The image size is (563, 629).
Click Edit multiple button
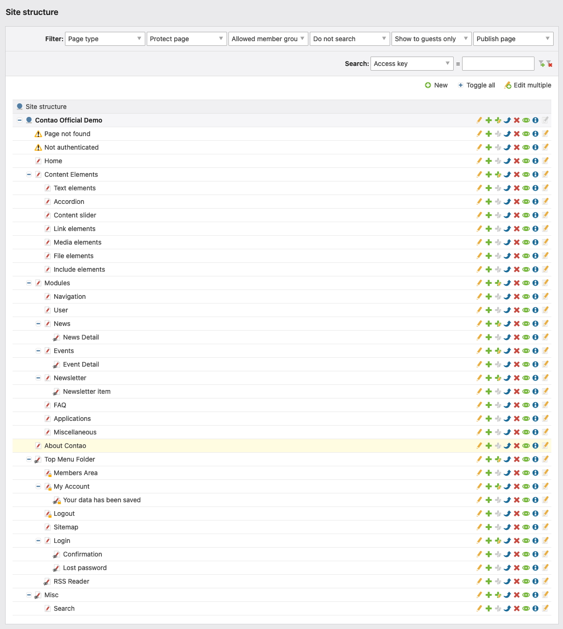527,85
